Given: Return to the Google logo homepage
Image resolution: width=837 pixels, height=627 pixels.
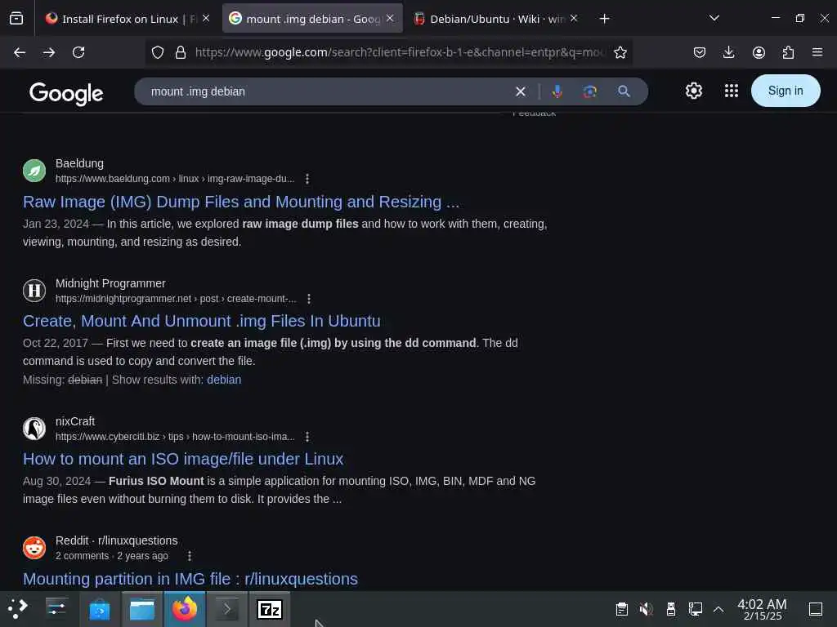Looking at the screenshot, I should (66, 93).
